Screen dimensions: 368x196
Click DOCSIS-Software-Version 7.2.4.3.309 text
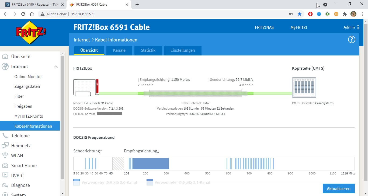click(x=98, y=108)
